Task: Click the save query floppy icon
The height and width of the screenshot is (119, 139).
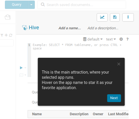Action: coord(115,17)
